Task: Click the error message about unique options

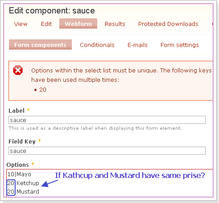Action: point(121,75)
